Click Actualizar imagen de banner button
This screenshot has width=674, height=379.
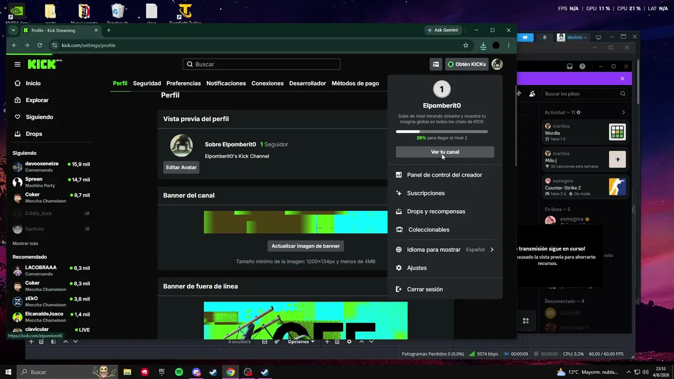(305, 246)
